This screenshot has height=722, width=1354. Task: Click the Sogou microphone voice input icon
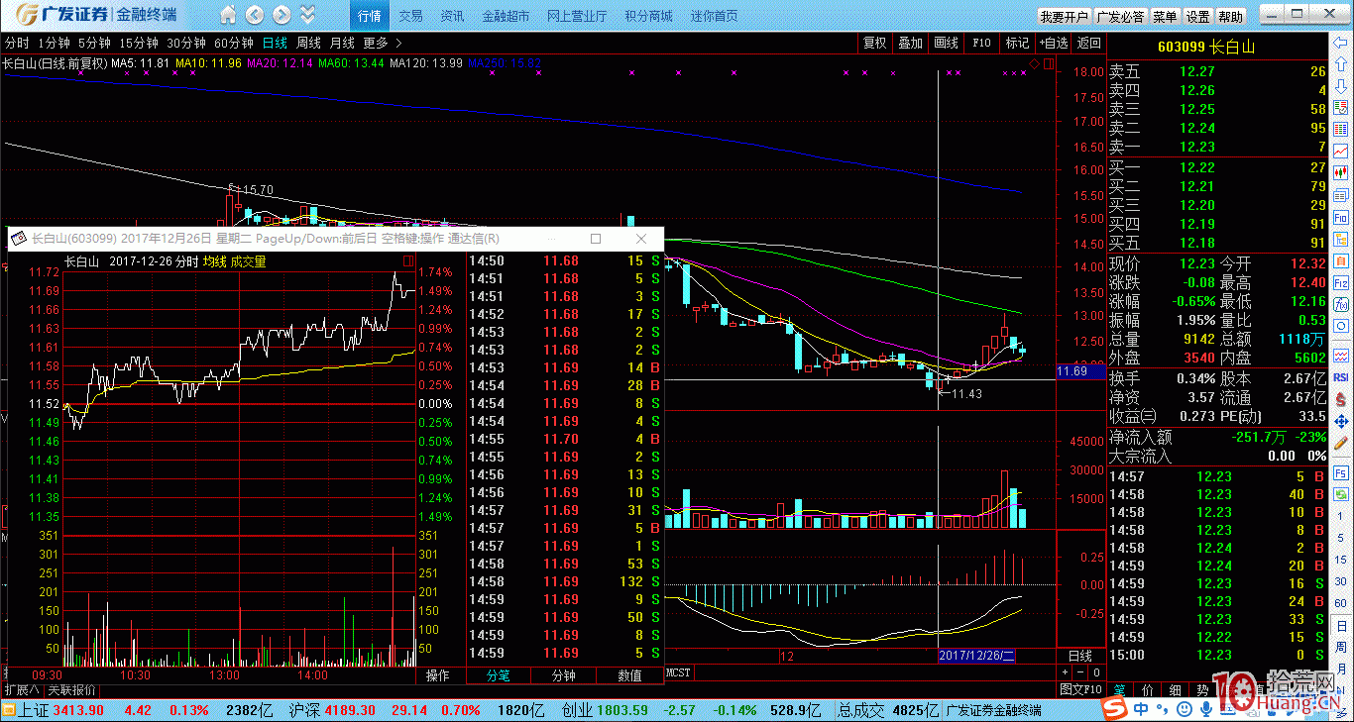1204,710
